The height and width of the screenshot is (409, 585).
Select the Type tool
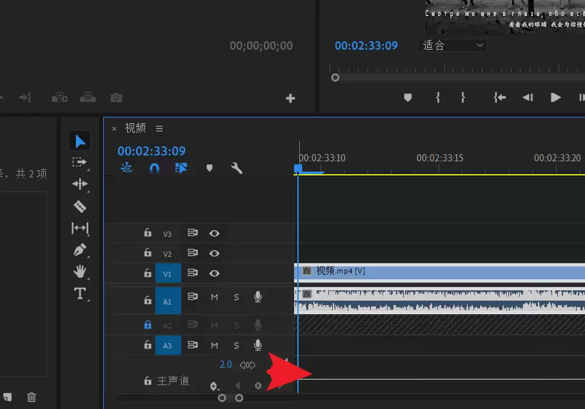click(x=80, y=294)
